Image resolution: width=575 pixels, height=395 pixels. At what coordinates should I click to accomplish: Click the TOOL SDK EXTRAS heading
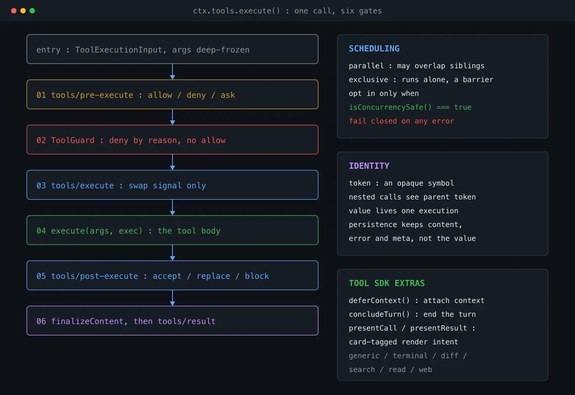(387, 283)
